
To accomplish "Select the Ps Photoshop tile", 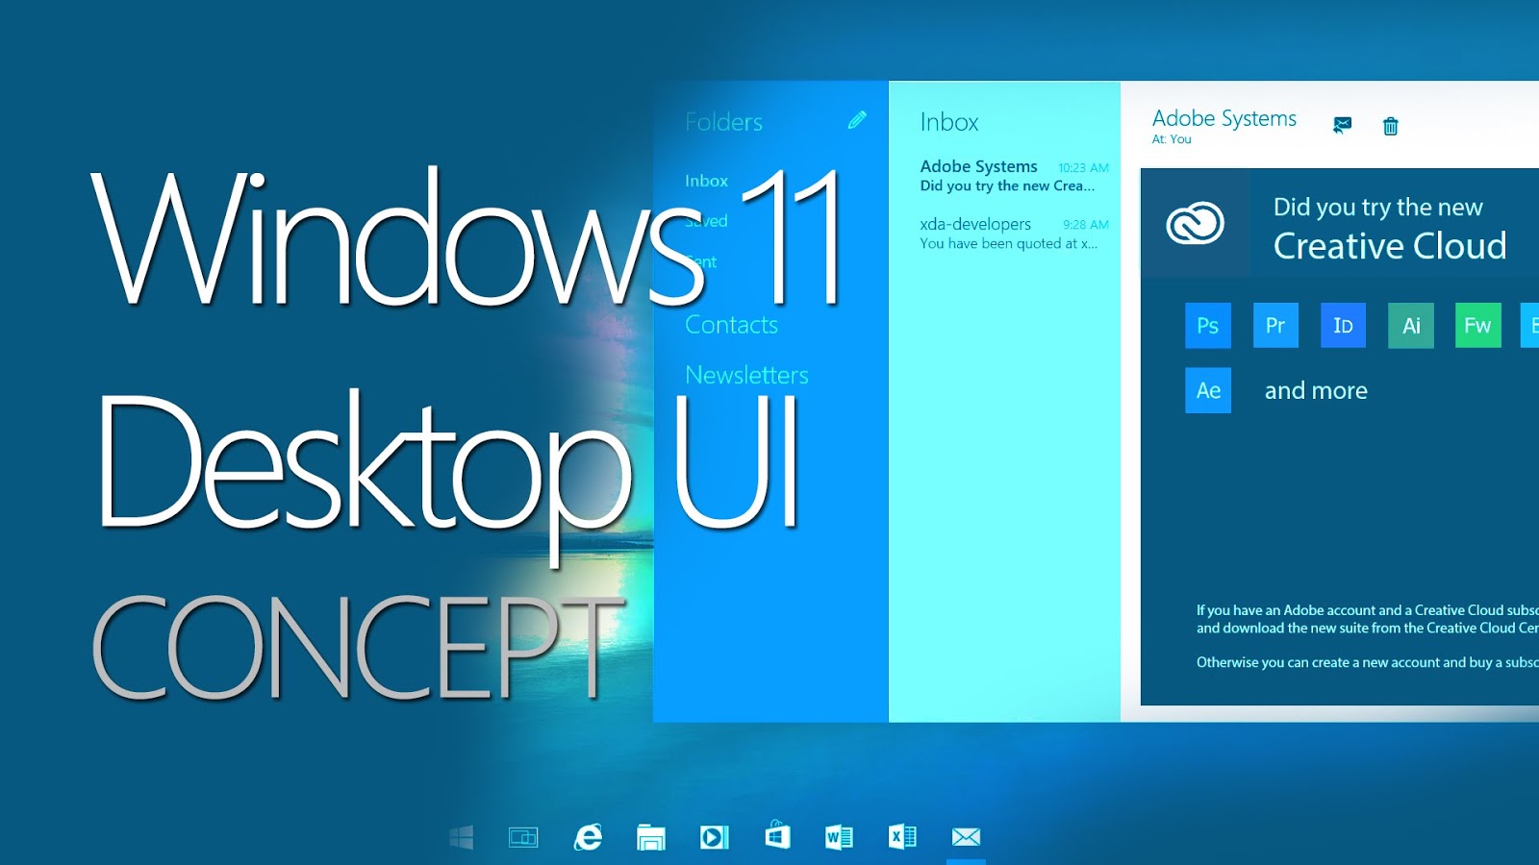I will (1208, 325).
